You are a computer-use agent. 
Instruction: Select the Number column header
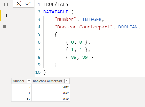22,81
